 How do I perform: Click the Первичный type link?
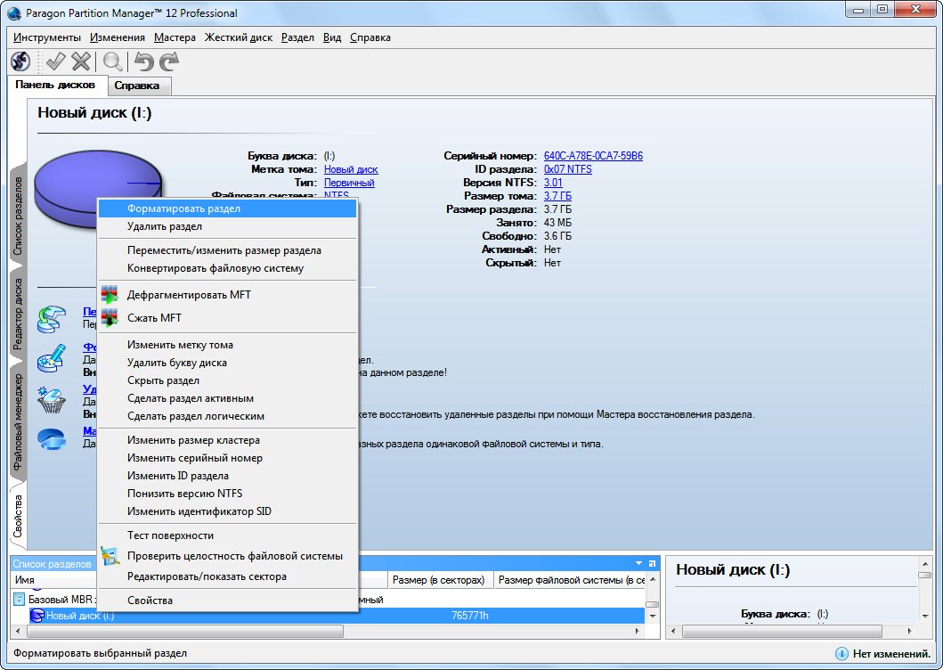(349, 183)
